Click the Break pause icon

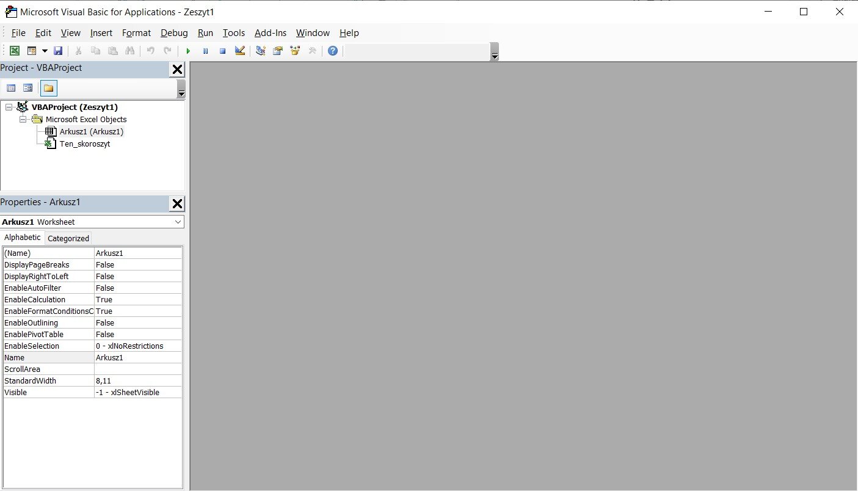click(205, 51)
